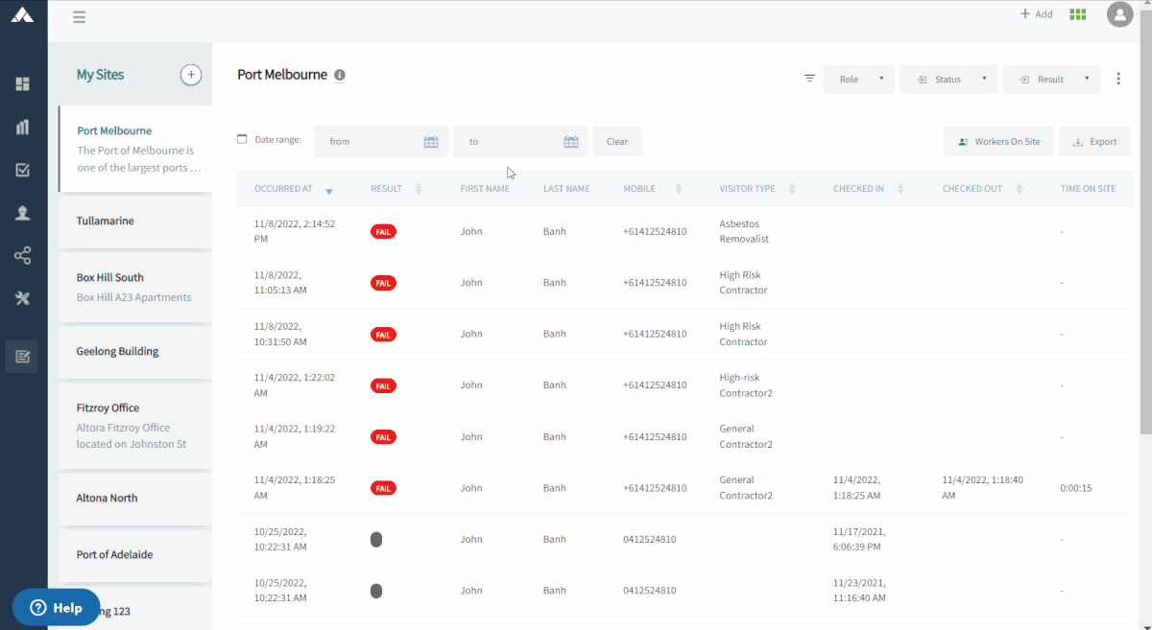
Task: Sort table by Checked In column
Action: (900, 189)
